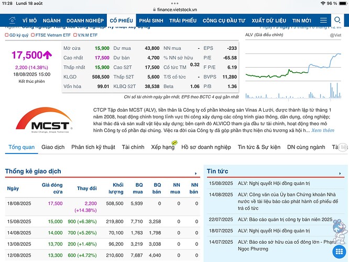Click Thay đổi column header

[x=87, y=188]
